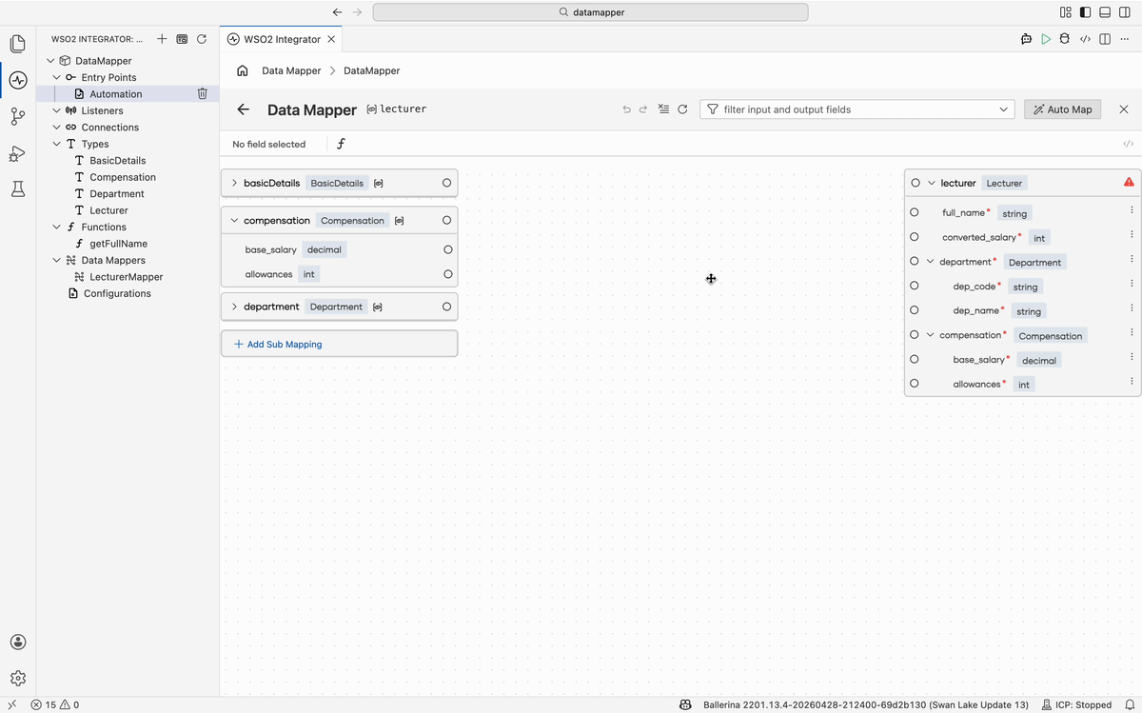Start debugging with the bug icon
Screen dimensions: 1142x713
pyautogui.click(x=1065, y=39)
